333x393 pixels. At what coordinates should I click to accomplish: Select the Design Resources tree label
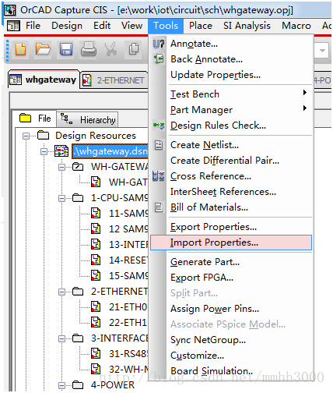[96, 136]
